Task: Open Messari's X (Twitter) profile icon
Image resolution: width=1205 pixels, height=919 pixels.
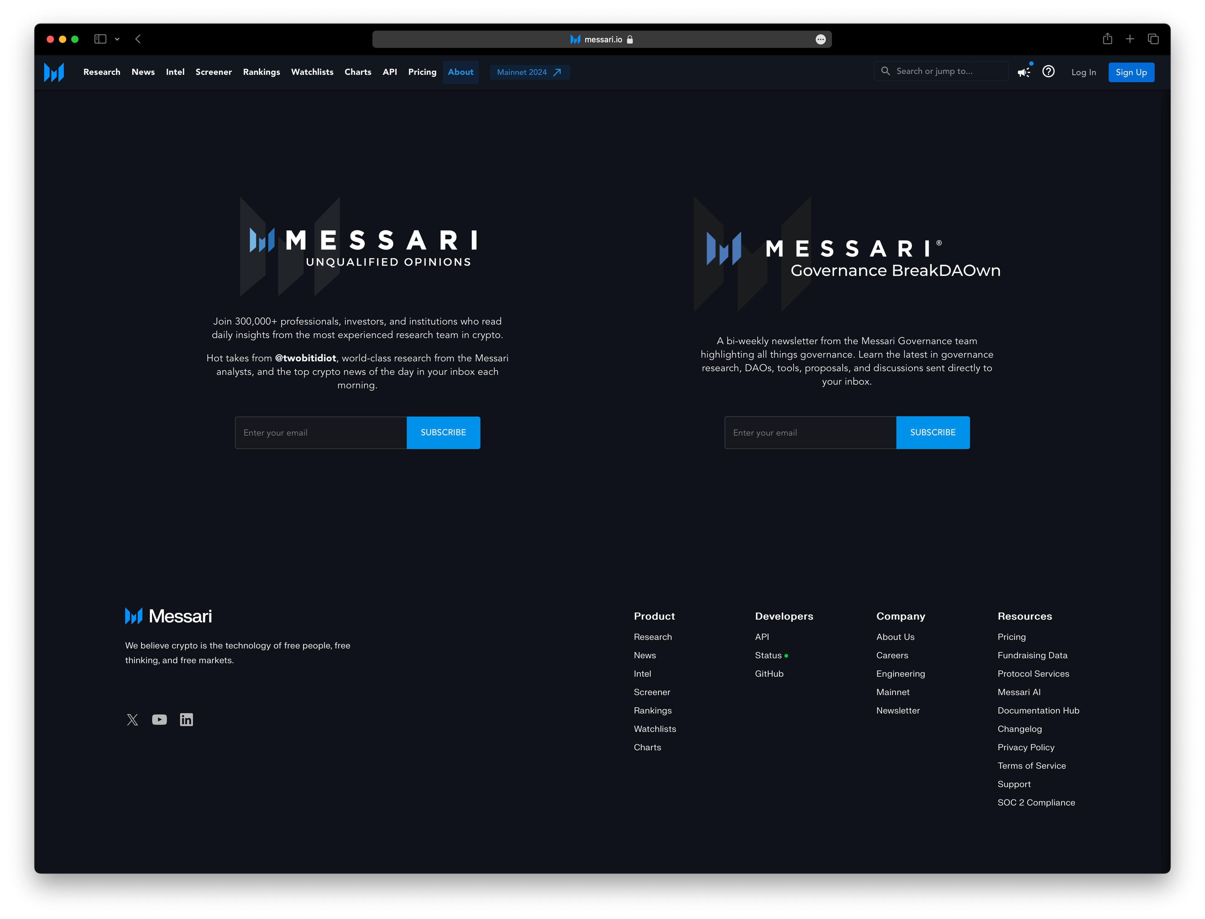Action: pos(132,720)
